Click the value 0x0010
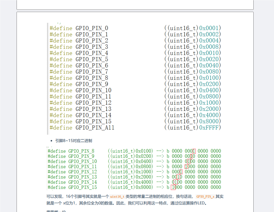The image size is (274, 212). tap(209, 53)
